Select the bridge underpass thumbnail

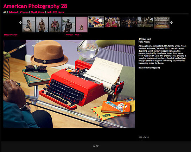pyautogui.click(x=145, y=22)
